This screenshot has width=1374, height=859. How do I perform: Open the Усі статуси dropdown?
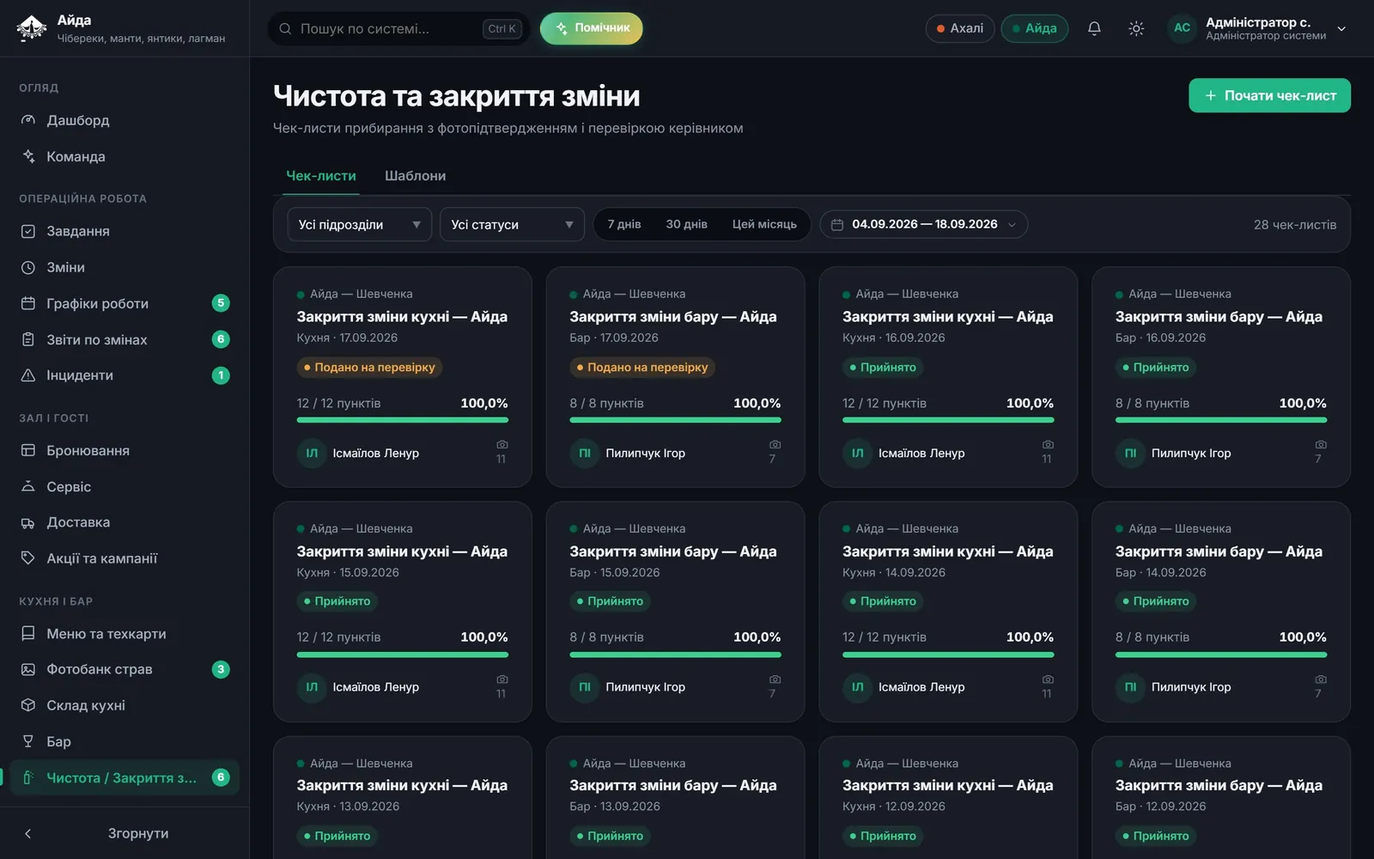point(512,224)
